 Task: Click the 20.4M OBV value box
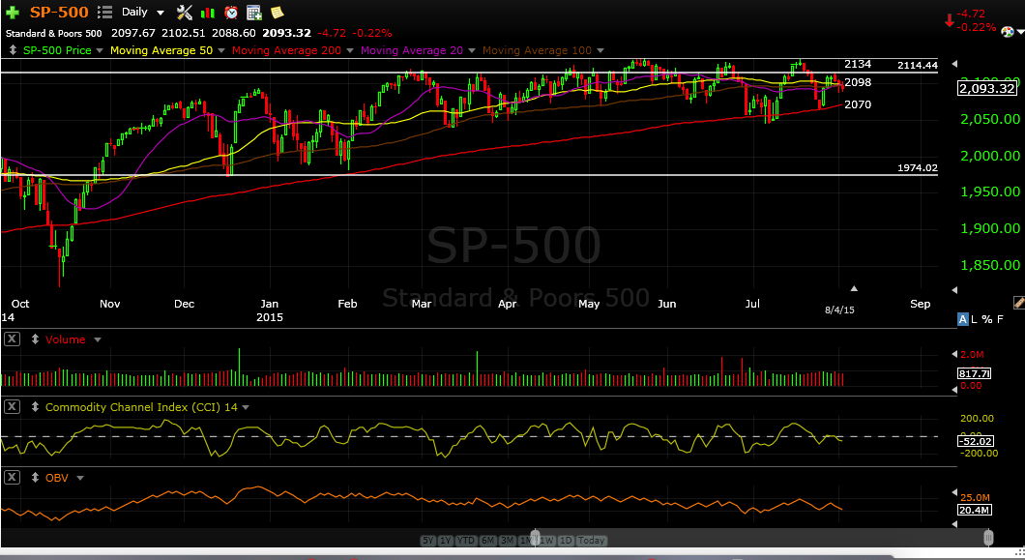point(975,510)
